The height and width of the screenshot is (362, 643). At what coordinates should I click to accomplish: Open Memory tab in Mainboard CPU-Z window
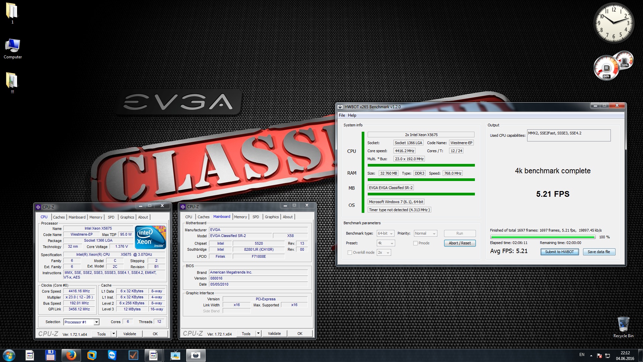pyautogui.click(x=240, y=217)
